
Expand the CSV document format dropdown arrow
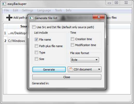[99, 69]
